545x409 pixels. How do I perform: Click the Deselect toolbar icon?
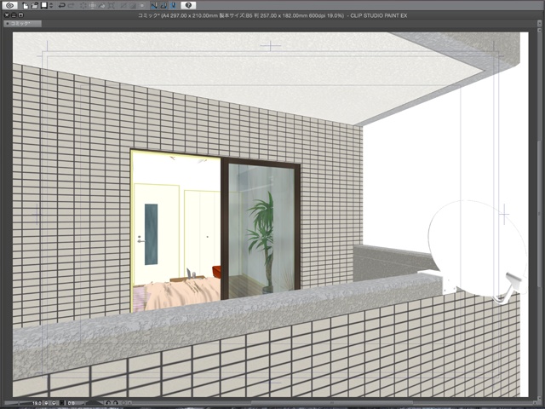click(x=123, y=6)
